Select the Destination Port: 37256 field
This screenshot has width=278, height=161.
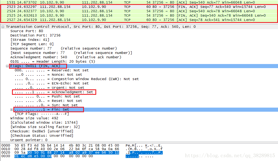pyautogui.click(x=35, y=35)
